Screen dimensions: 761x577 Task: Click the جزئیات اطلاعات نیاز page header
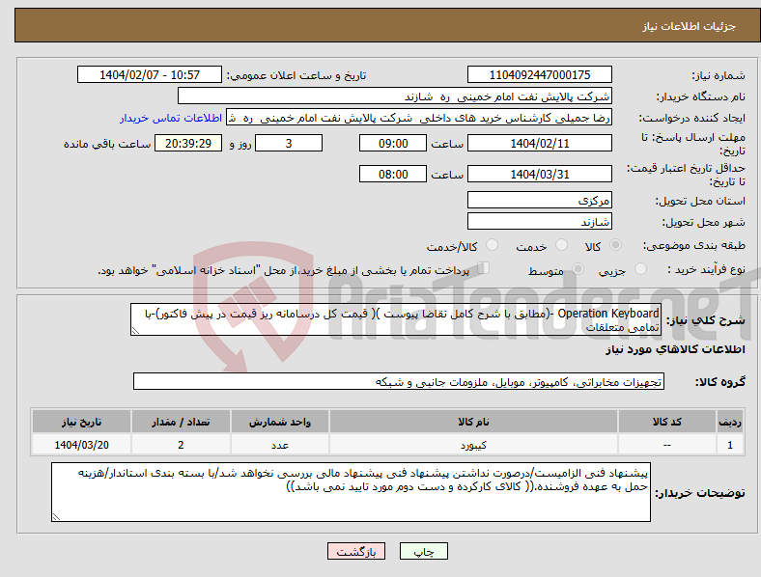click(690, 26)
